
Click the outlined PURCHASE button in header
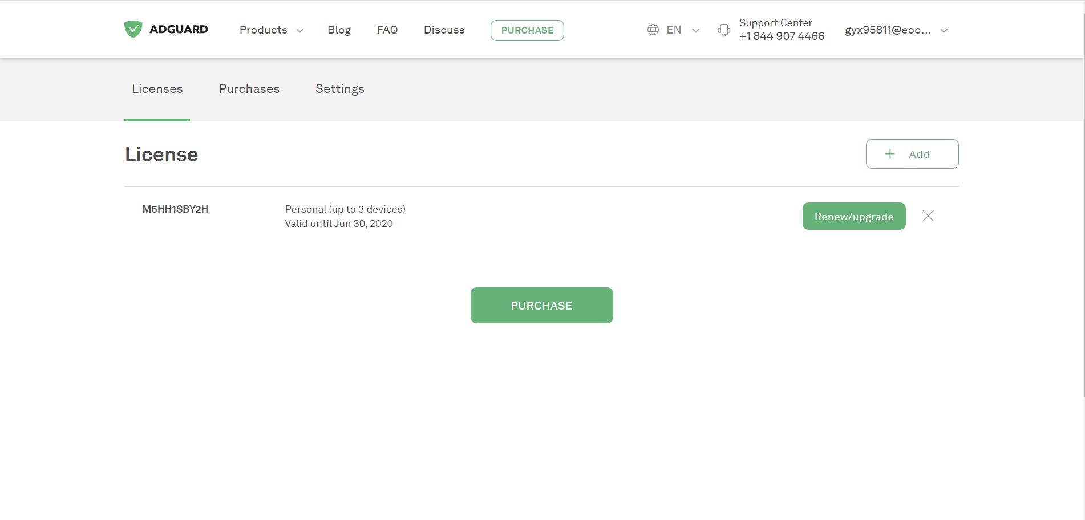(x=527, y=30)
